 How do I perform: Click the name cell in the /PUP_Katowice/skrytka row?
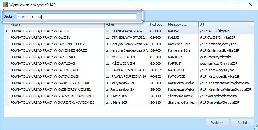(x=57, y=70)
